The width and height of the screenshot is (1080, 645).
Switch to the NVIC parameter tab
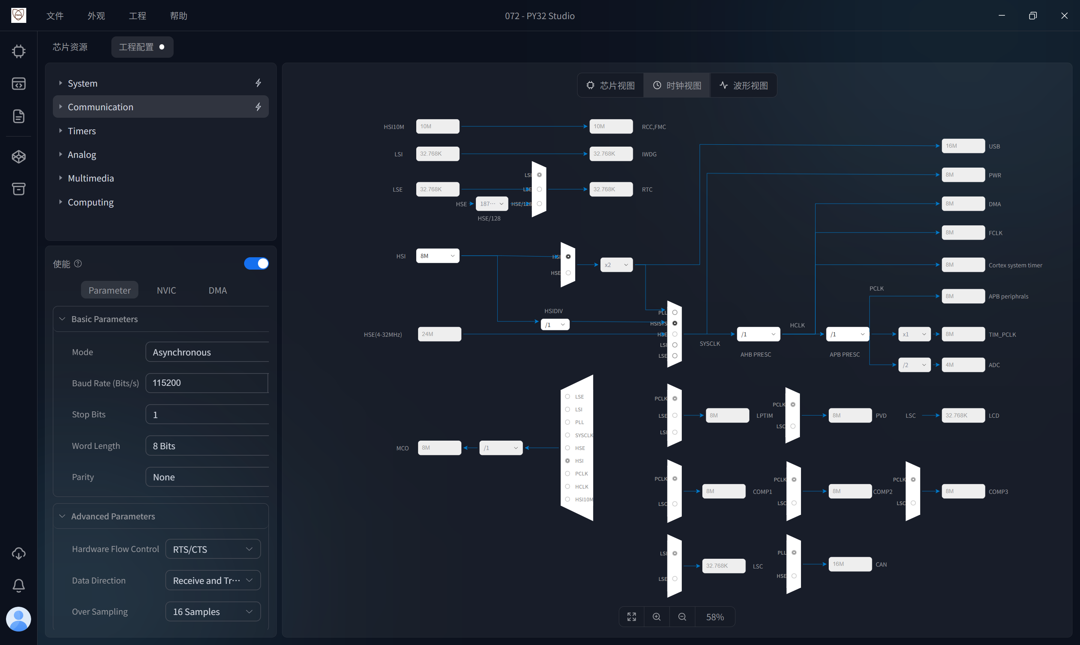pyautogui.click(x=166, y=290)
